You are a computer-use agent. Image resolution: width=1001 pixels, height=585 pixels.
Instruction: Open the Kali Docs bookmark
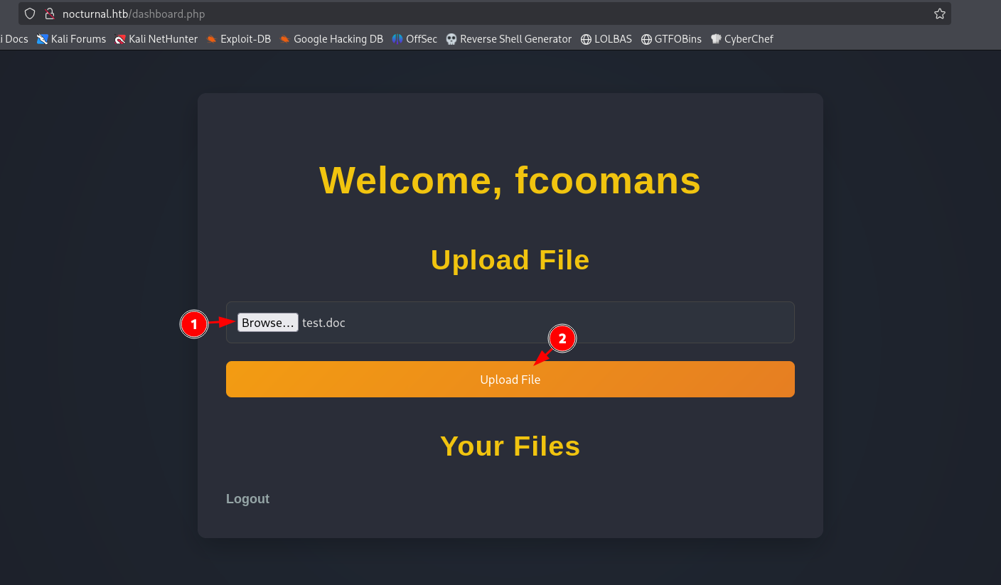14,39
